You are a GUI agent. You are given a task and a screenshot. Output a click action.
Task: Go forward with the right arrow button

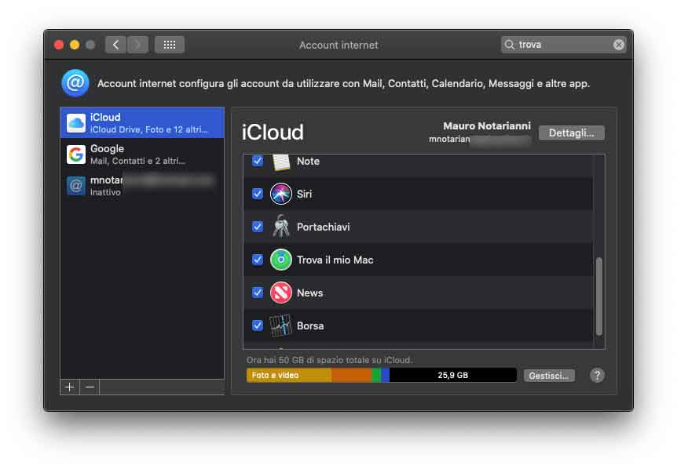[137, 45]
